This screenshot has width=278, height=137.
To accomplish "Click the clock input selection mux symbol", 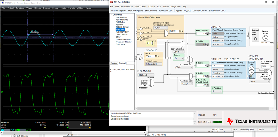I will 166,33.
